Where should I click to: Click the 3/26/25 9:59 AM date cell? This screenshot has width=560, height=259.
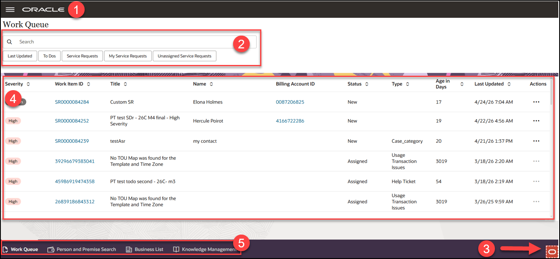click(494, 201)
